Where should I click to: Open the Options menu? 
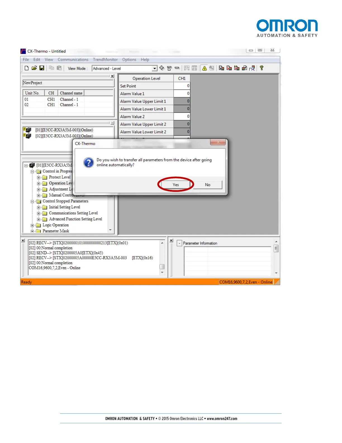point(129,60)
